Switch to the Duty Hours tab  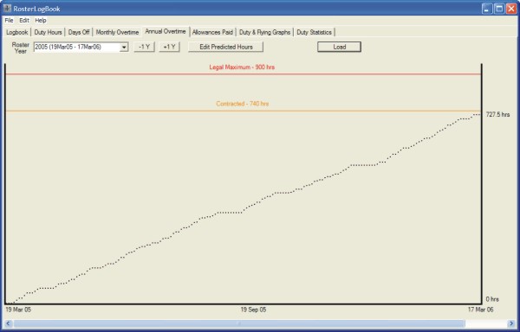48,32
